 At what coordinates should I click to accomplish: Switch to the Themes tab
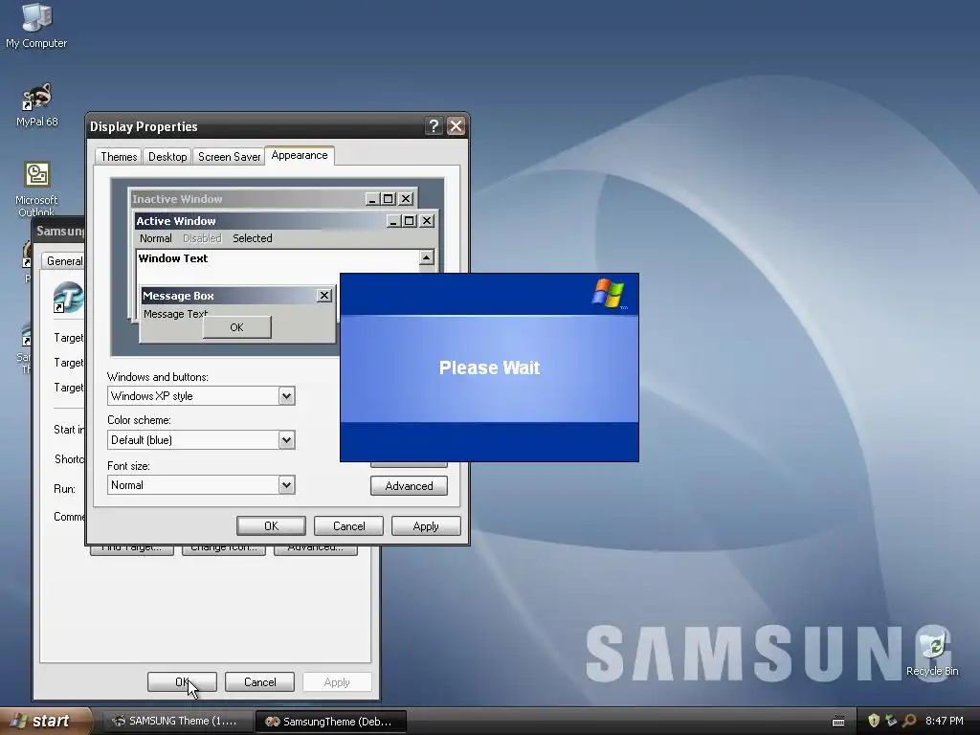coord(119,157)
